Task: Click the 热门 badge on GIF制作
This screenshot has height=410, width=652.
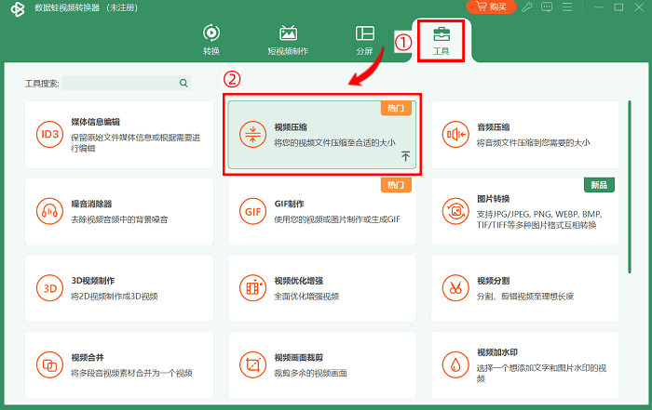Action: pyautogui.click(x=396, y=185)
